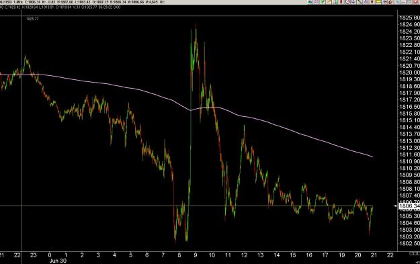This screenshot has width=420, height=264.
Task: Click the teal icon in the top toolbar
Action: click(x=310, y=2)
